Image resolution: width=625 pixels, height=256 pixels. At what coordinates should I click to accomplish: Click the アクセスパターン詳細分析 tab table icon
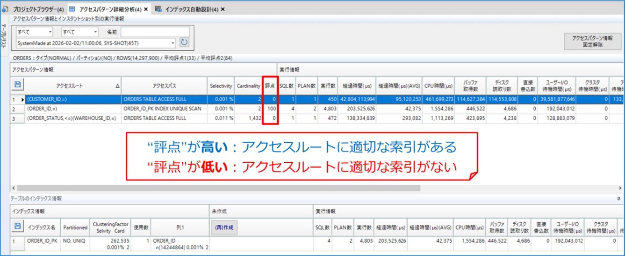point(72,9)
